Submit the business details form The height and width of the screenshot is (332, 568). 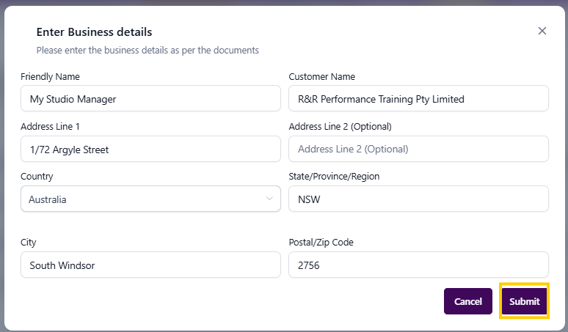click(x=524, y=301)
